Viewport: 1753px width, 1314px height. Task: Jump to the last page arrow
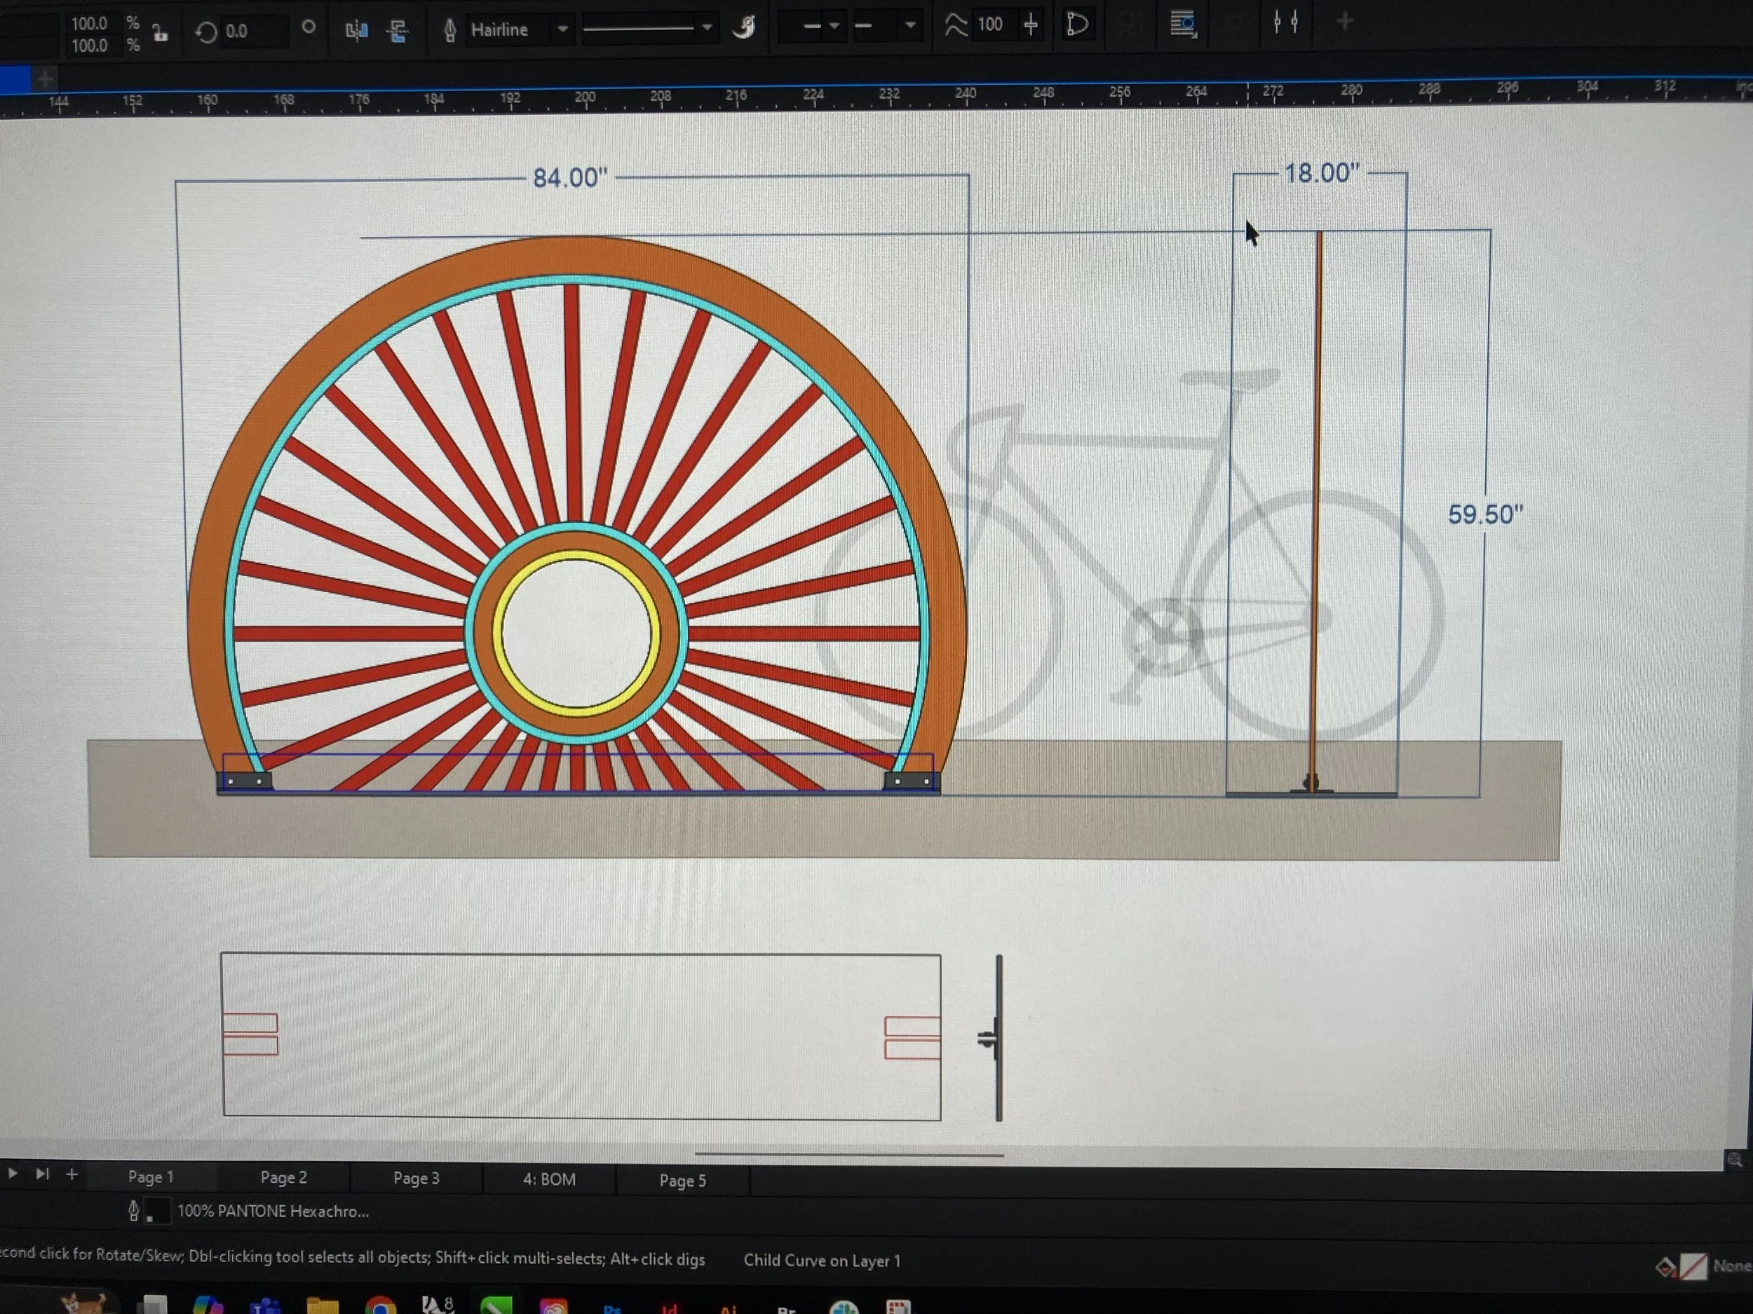coord(42,1174)
